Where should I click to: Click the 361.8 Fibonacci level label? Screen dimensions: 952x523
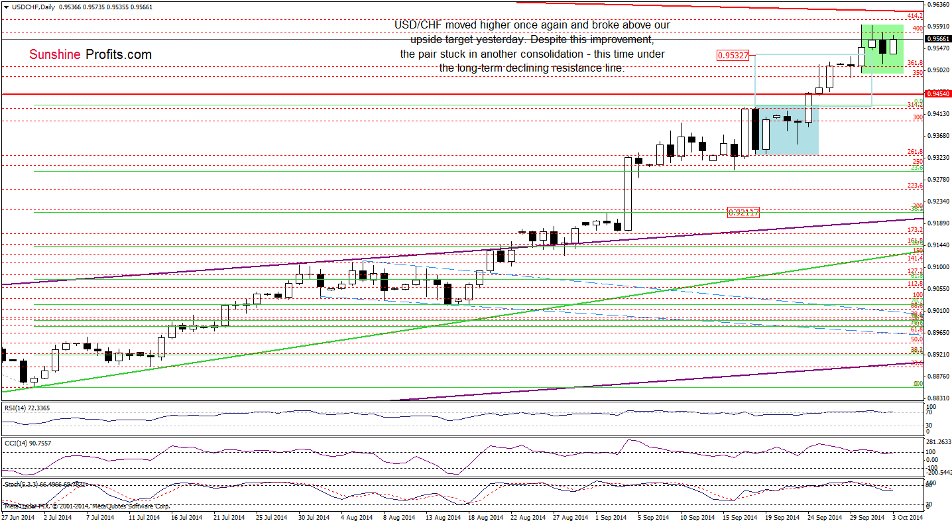click(916, 62)
